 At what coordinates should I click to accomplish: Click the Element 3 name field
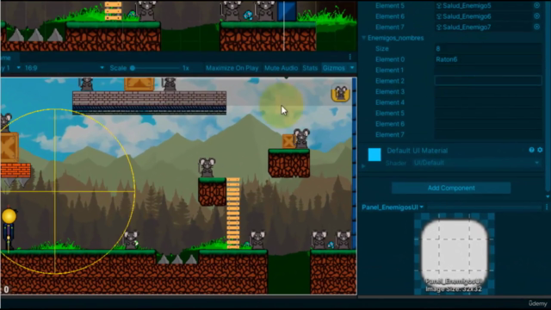tap(488, 92)
